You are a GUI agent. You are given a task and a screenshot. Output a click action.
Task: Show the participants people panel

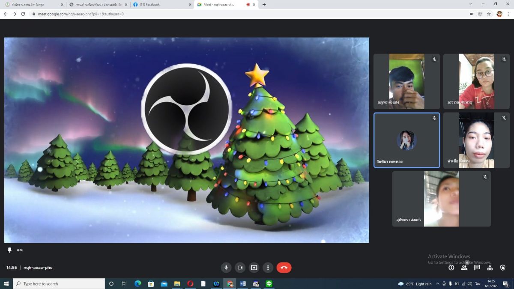tap(464, 268)
